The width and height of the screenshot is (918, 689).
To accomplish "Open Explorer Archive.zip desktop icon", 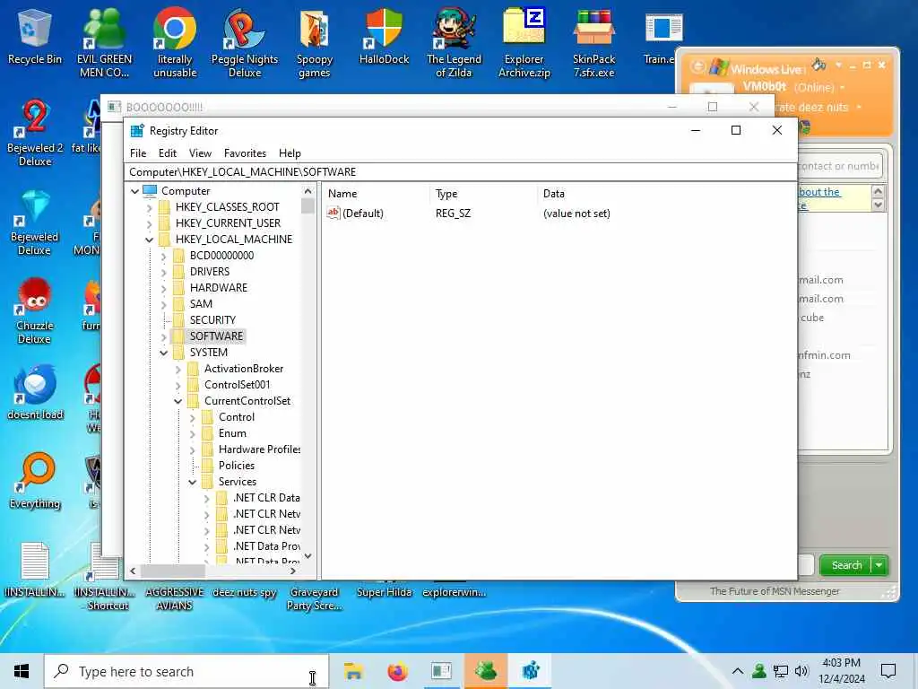I will tap(524, 42).
